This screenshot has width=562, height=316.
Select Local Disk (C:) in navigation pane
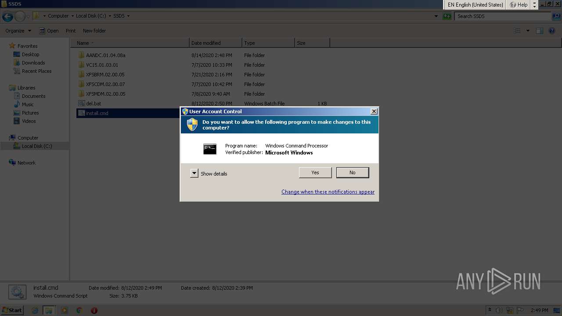tap(37, 146)
